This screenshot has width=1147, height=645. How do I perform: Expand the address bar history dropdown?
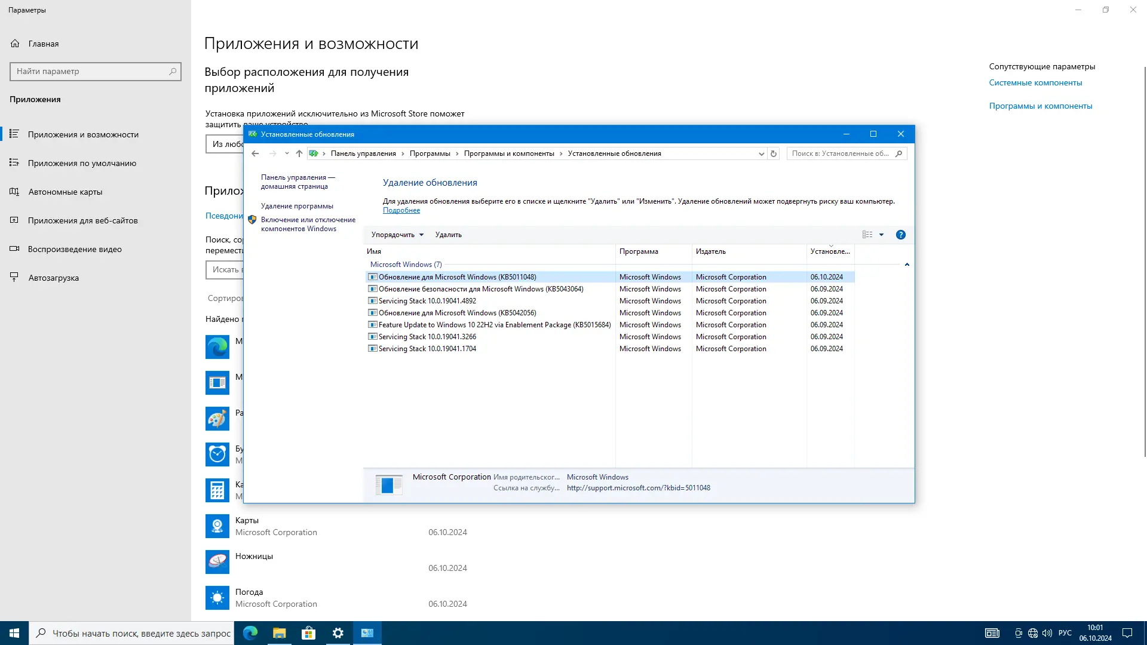tap(761, 153)
